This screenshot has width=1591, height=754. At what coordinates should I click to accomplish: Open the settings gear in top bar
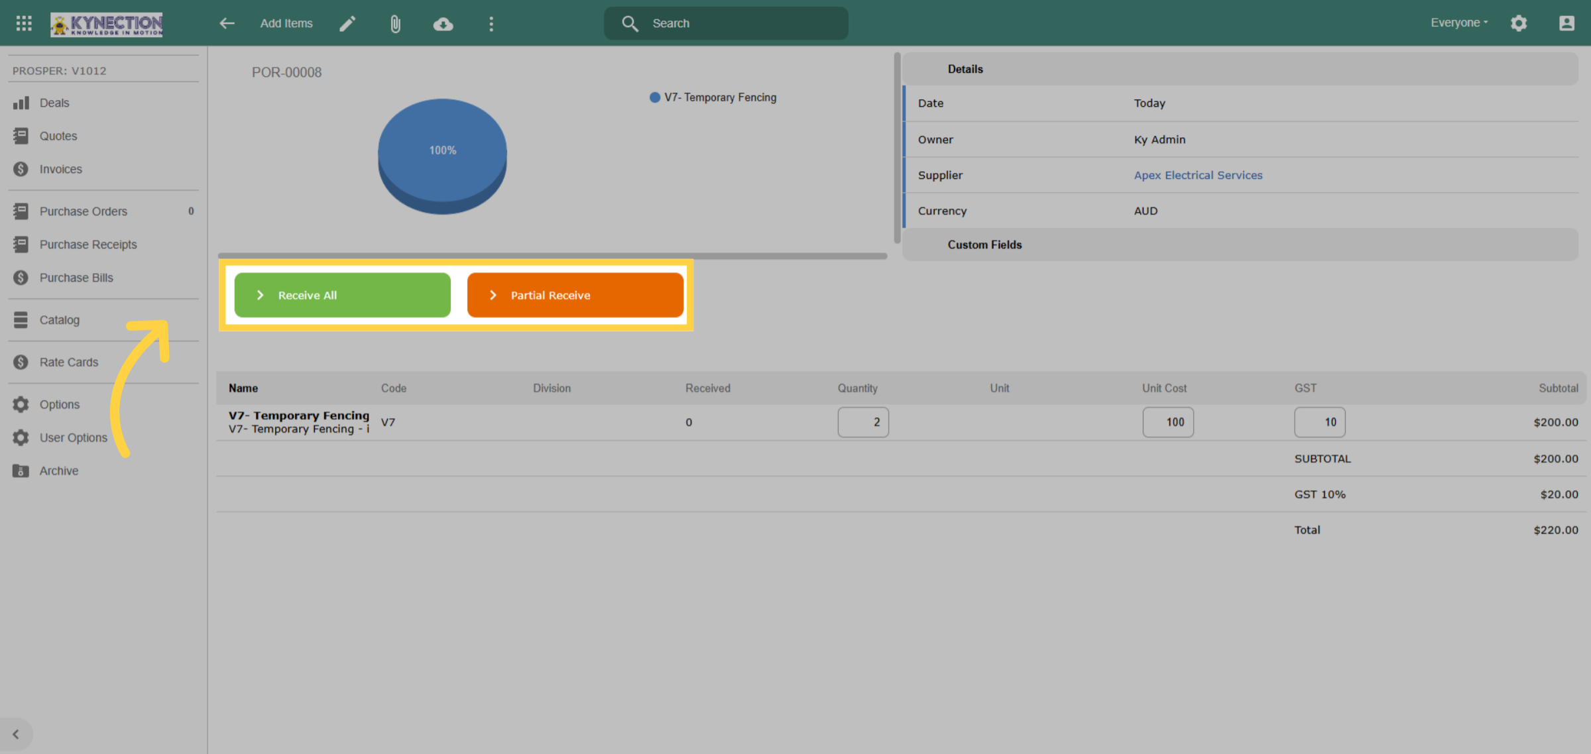(x=1519, y=23)
